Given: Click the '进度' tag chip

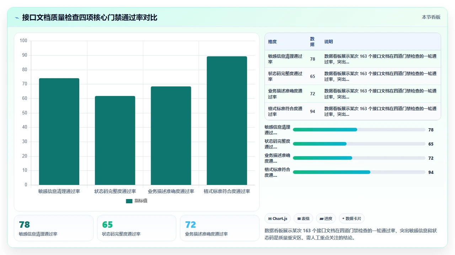Looking at the screenshot, I should (326, 219).
